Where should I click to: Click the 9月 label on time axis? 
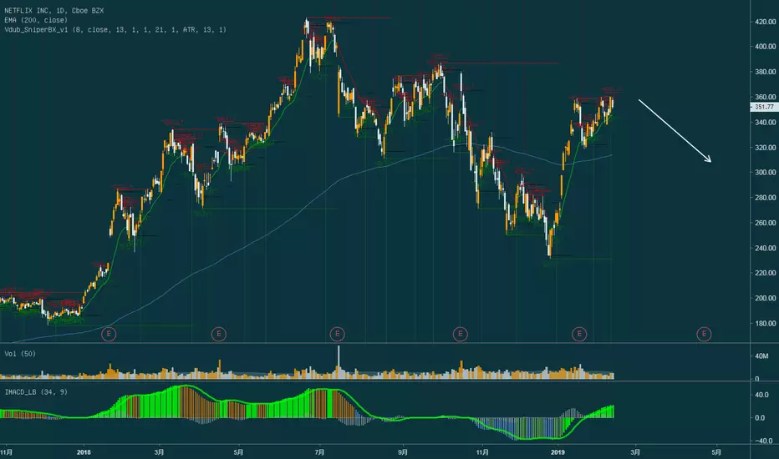point(402,452)
